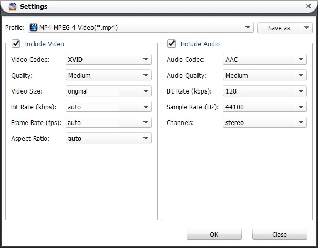318x248 pixels.
Task: Close the Settings dialog with X
Action: (308, 6)
